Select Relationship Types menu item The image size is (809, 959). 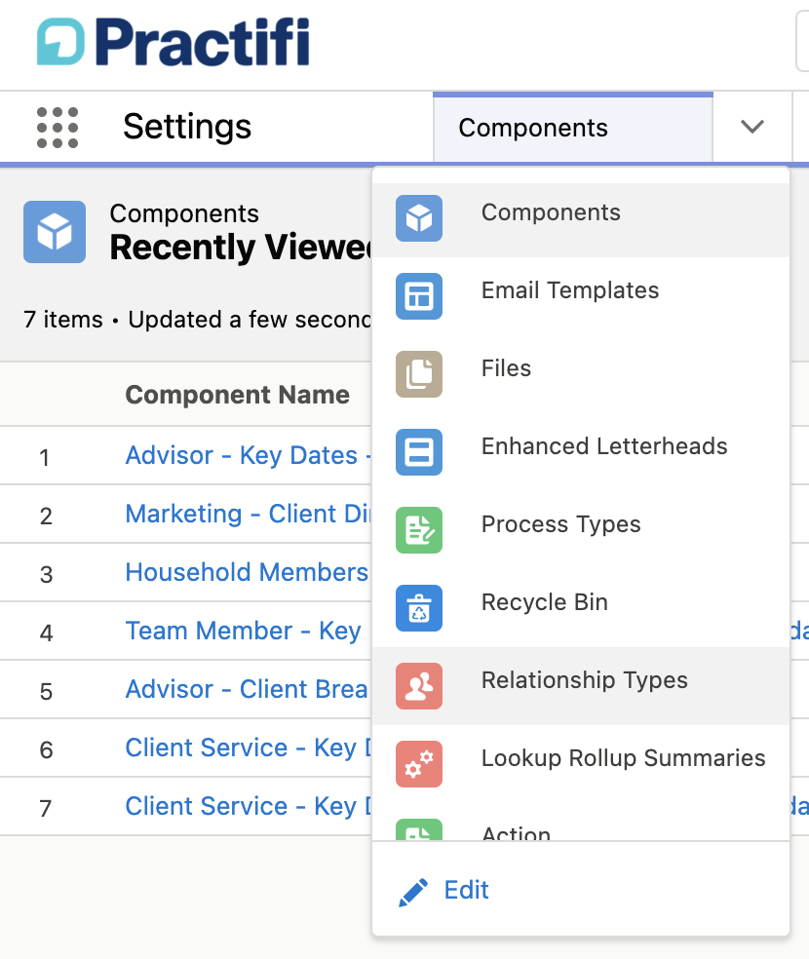(x=581, y=686)
